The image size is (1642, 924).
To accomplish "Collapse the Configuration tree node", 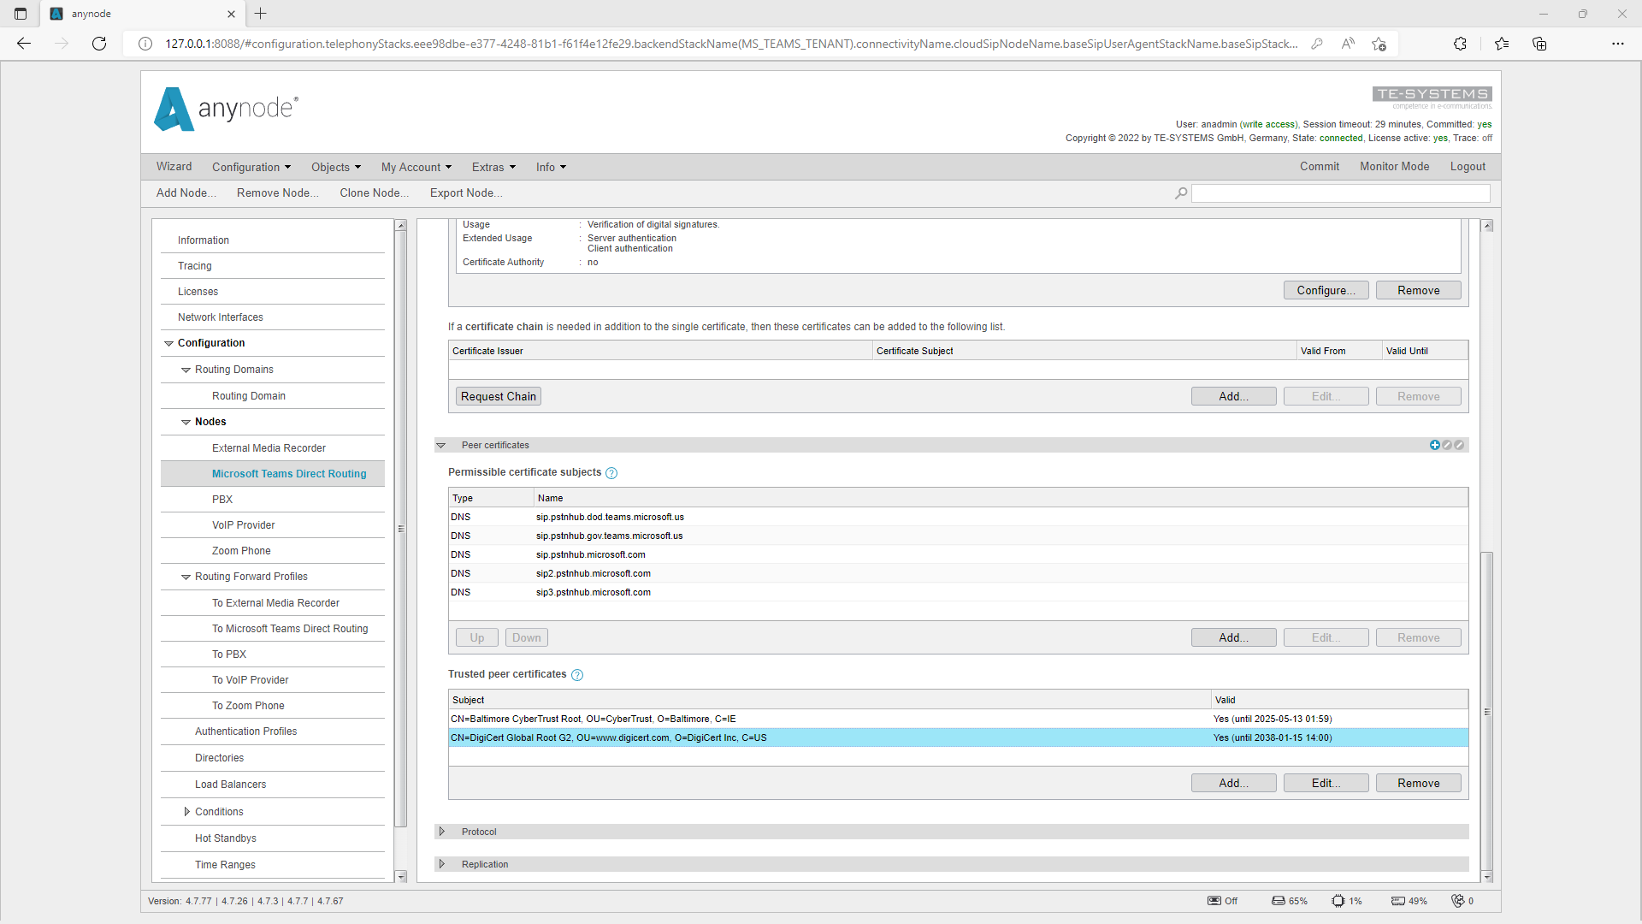I will pos(168,344).
